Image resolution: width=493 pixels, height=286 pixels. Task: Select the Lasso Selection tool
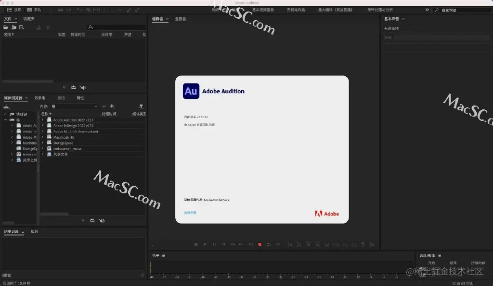(x=121, y=10)
